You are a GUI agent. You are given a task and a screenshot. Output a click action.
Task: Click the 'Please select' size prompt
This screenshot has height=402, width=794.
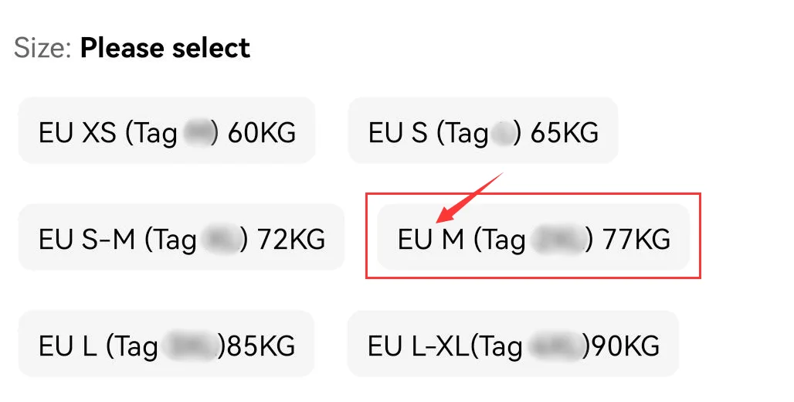(x=165, y=48)
